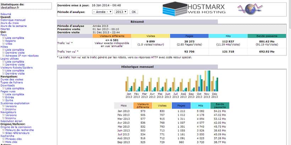Open Types de fichiers report
The height and width of the screenshot is (145, 291).
pyautogui.click(x=12, y=82)
